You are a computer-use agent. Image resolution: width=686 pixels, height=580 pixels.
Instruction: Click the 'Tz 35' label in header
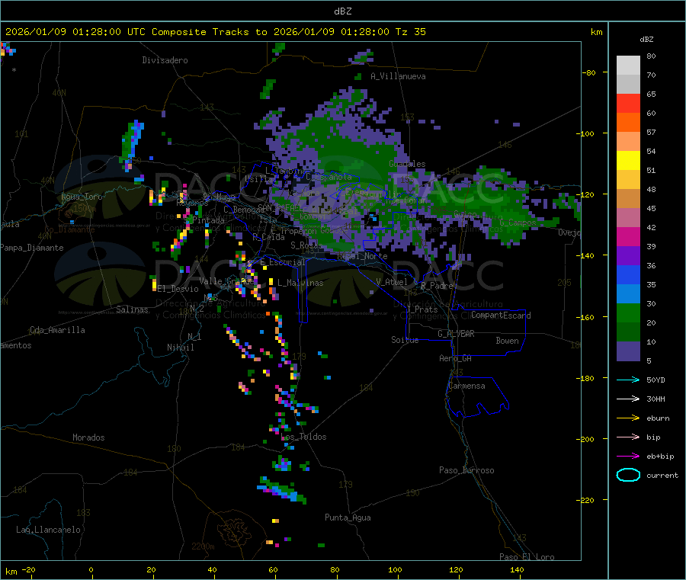point(410,32)
